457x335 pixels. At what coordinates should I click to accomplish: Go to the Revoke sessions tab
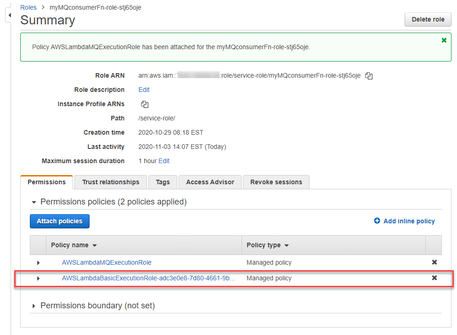(x=276, y=182)
